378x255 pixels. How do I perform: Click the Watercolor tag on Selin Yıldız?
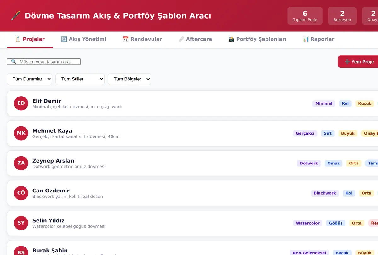pyautogui.click(x=308, y=223)
